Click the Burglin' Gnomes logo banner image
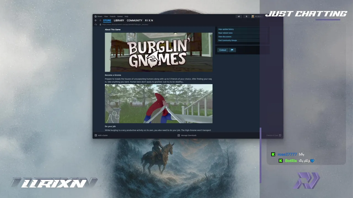The image size is (353, 198). click(159, 52)
